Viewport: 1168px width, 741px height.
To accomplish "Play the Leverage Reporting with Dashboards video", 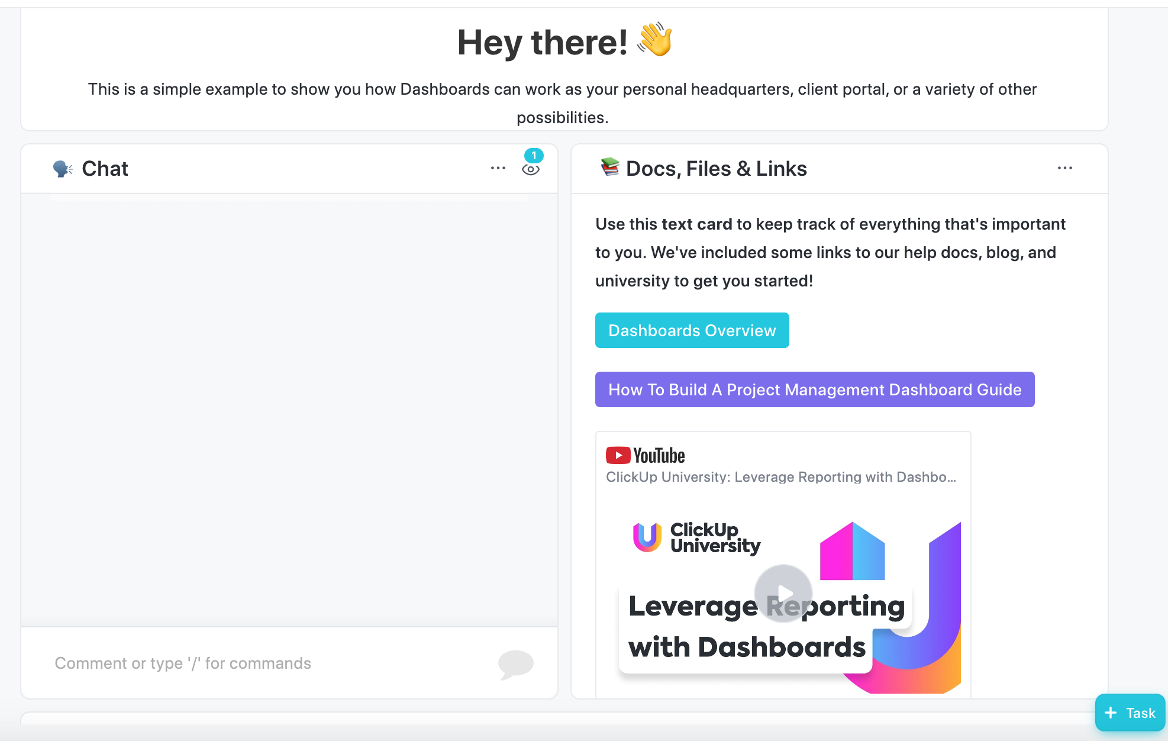I will coord(783,593).
